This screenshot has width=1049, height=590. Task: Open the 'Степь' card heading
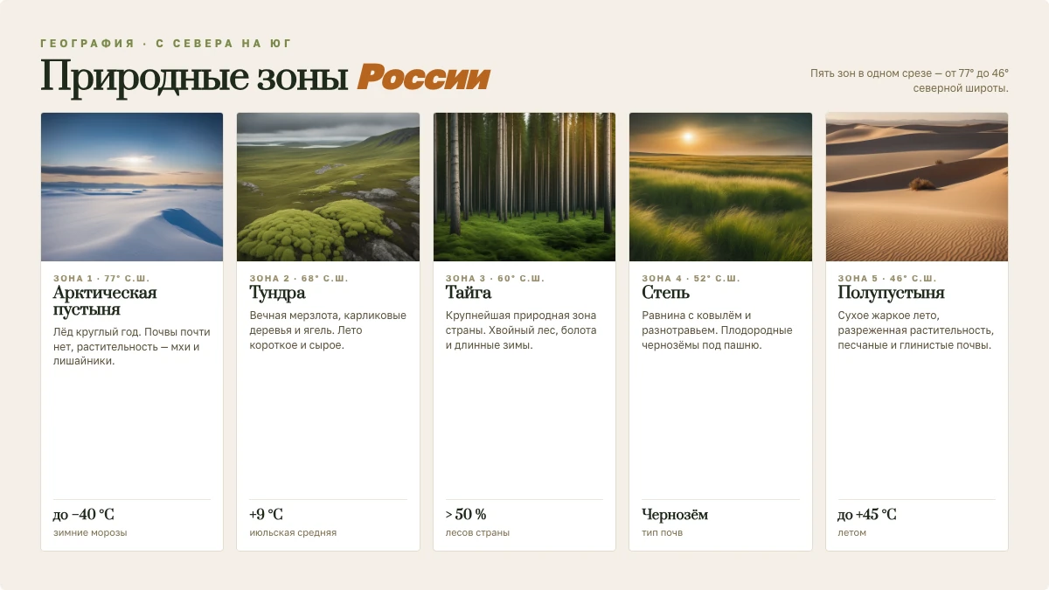point(666,293)
